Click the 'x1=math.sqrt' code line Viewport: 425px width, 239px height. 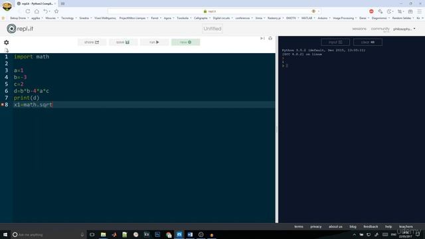[x=33, y=105]
